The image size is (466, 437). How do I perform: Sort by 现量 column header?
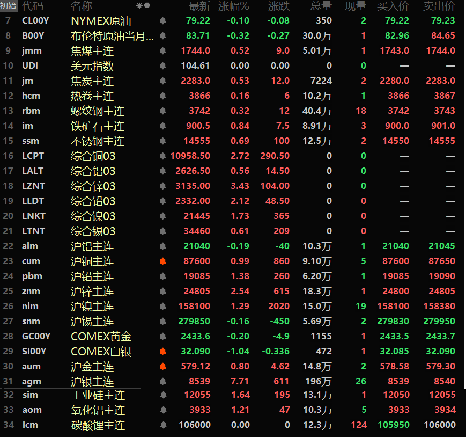(356, 6)
